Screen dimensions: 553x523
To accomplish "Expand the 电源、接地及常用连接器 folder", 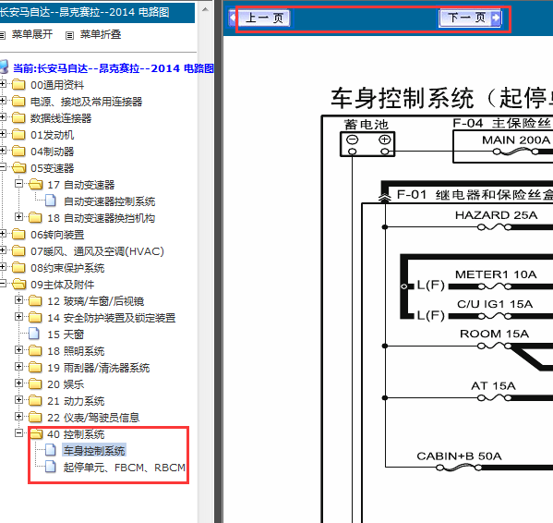I will click(x=3, y=100).
